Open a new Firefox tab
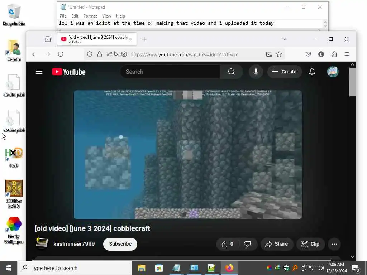The width and height of the screenshot is (367, 275). coord(144,39)
